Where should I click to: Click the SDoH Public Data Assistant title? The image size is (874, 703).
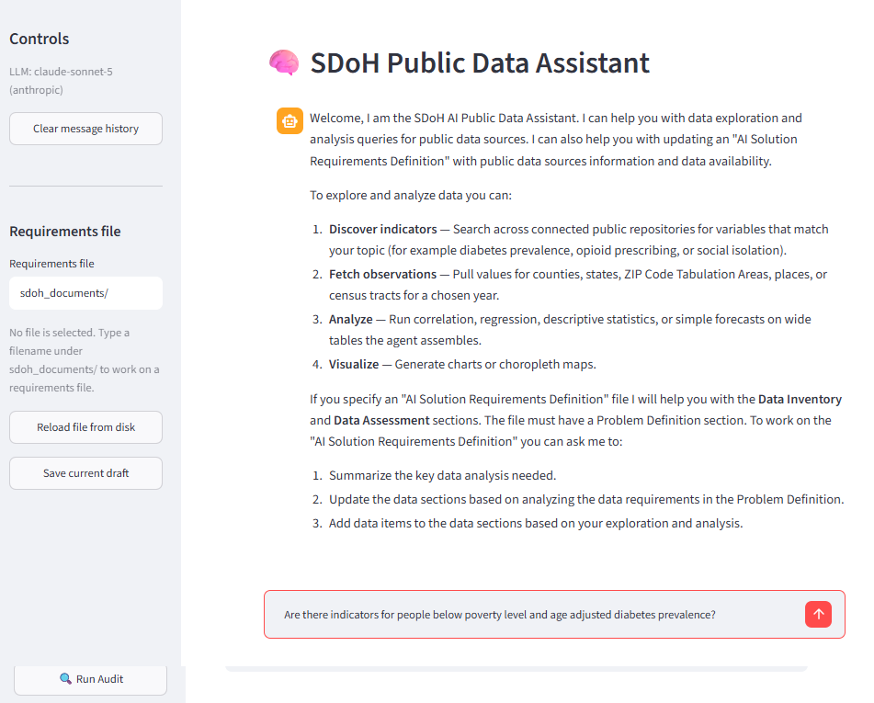pyautogui.click(x=480, y=63)
